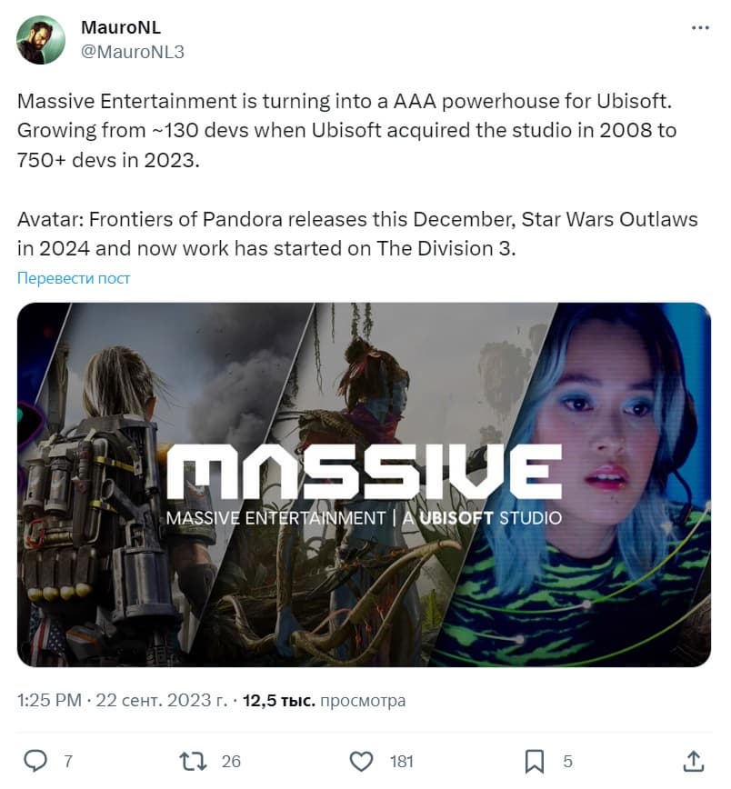Screen dimensions: 731x789
Task: Click MauroNL's profile avatar picture
Action: point(41,40)
